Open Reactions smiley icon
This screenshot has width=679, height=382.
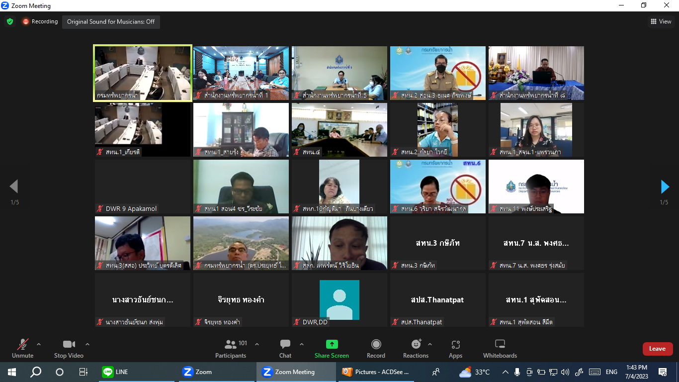pyautogui.click(x=416, y=344)
